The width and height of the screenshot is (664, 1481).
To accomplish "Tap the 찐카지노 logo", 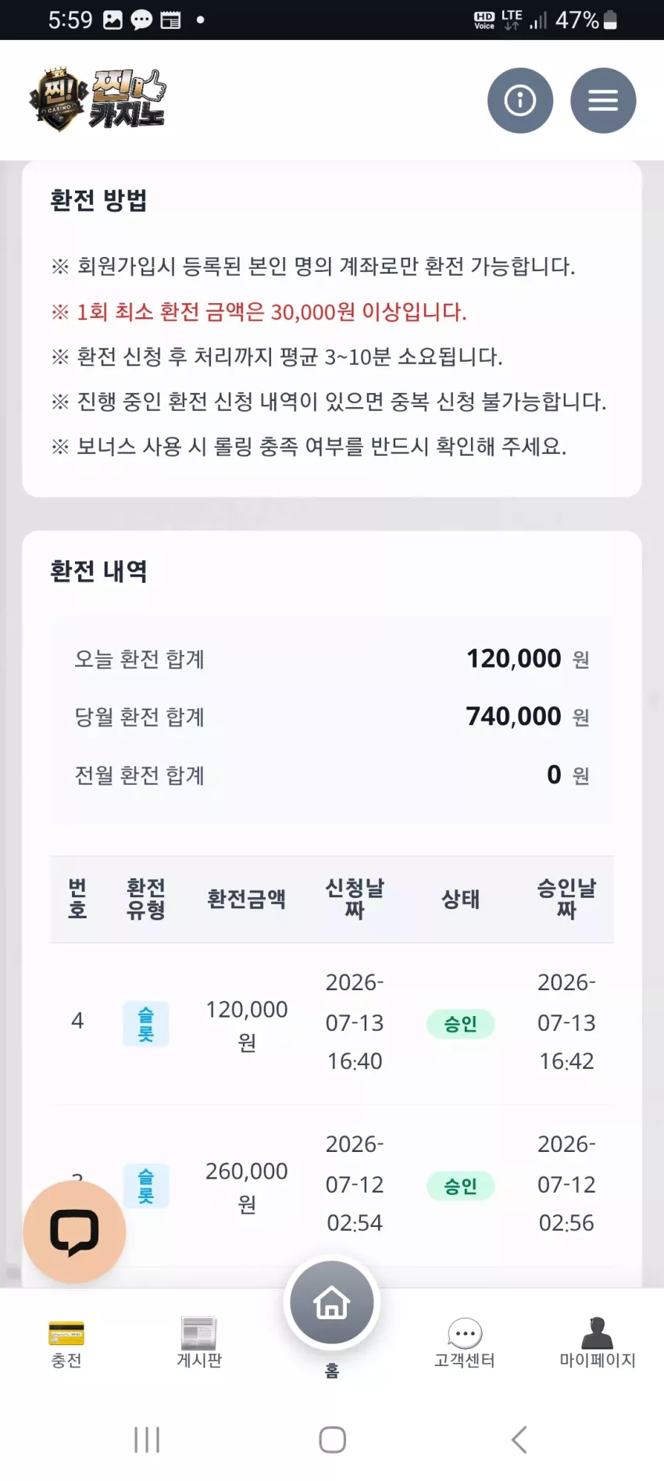I will [98, 99].
